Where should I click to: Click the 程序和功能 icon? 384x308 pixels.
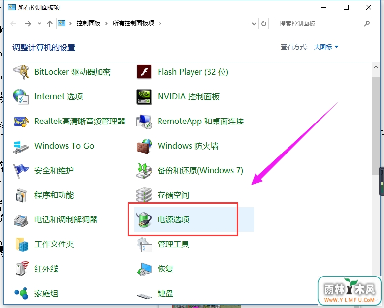[x=21, y=195]
